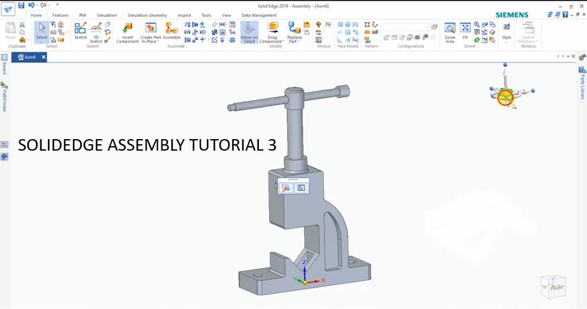Open Solid Edge Help question-mark icon

[565, 15]
